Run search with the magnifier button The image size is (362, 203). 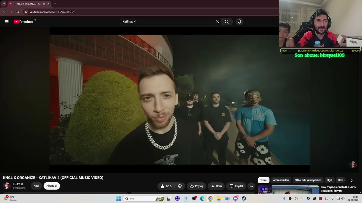[x=227, y=22]
